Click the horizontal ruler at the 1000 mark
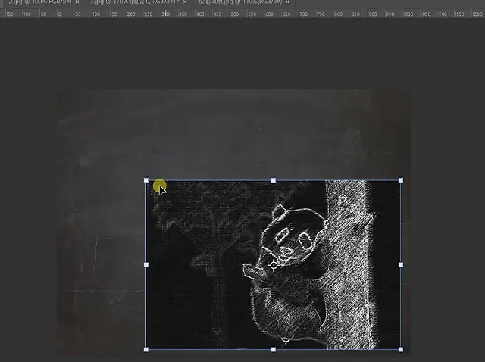This screenshot has height=362, width=485. [x=408, y=14]
